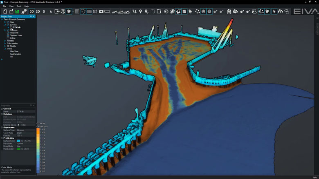319x179 pixels.
Task: Collapse the Views tree node
Action: 5,49
